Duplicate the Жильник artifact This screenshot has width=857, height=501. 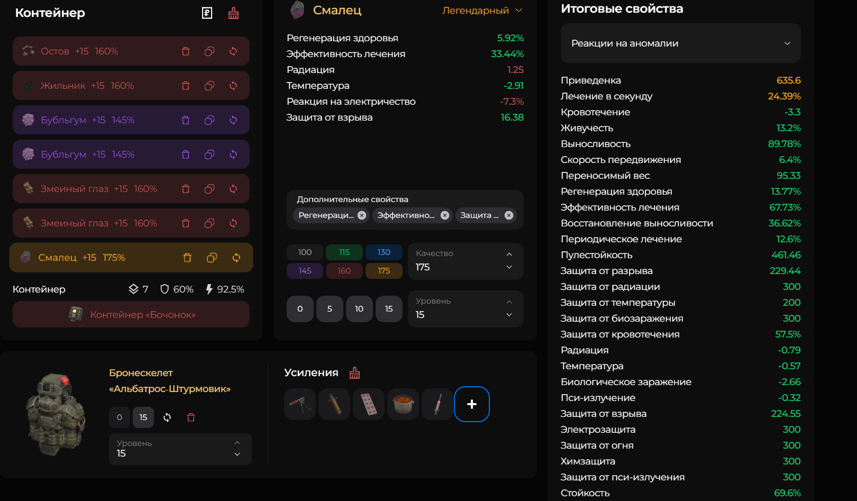[x=209, y=86]
